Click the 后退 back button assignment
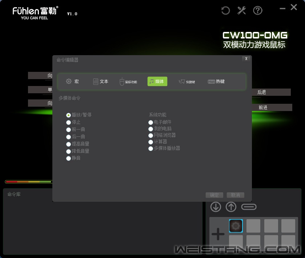Screen dimensions: 305x258 click(271, 92)
